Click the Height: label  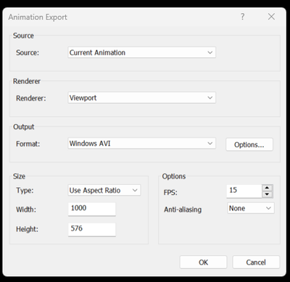tap(27, 229)
